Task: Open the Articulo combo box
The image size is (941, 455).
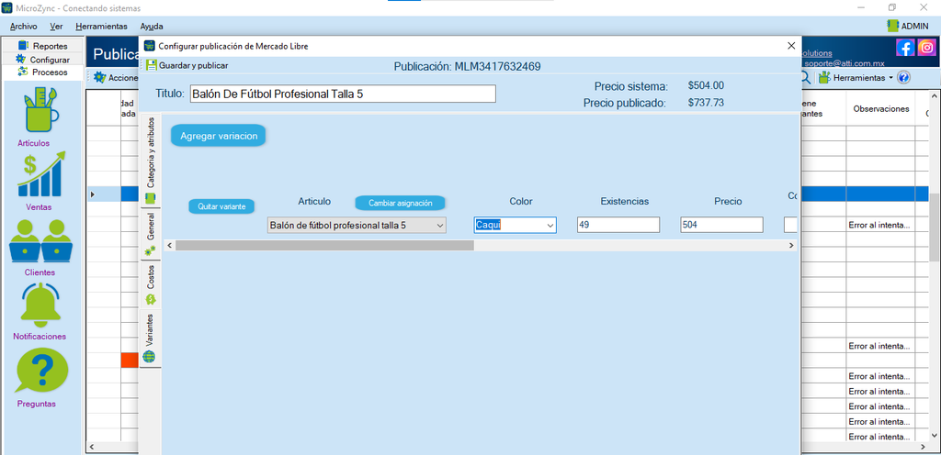Action: click(357, 225)
